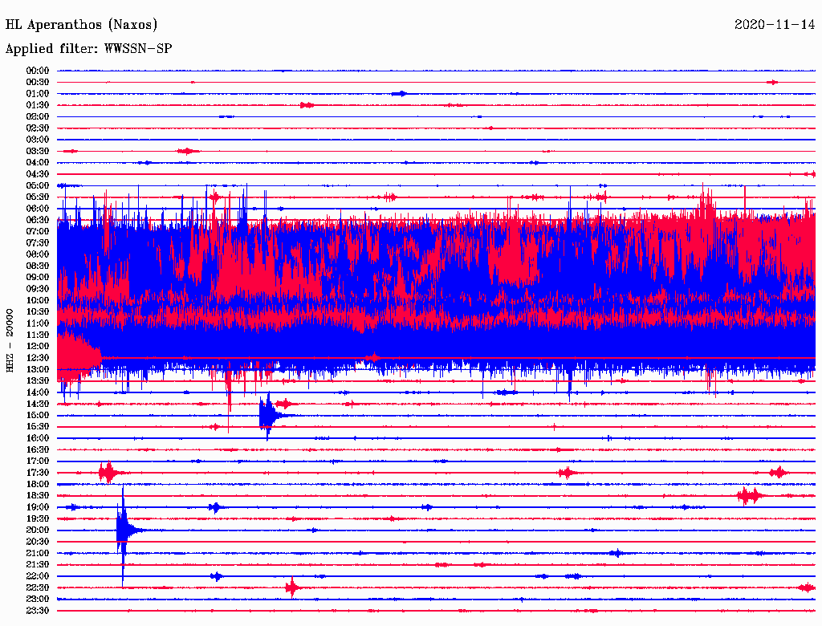
Task: Select the 01:30 time label
Action: (38, 105)
